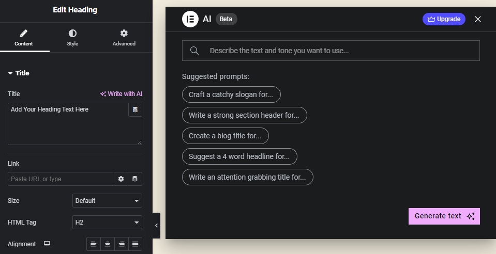Switch to the Advanced tab

point(124,38)
